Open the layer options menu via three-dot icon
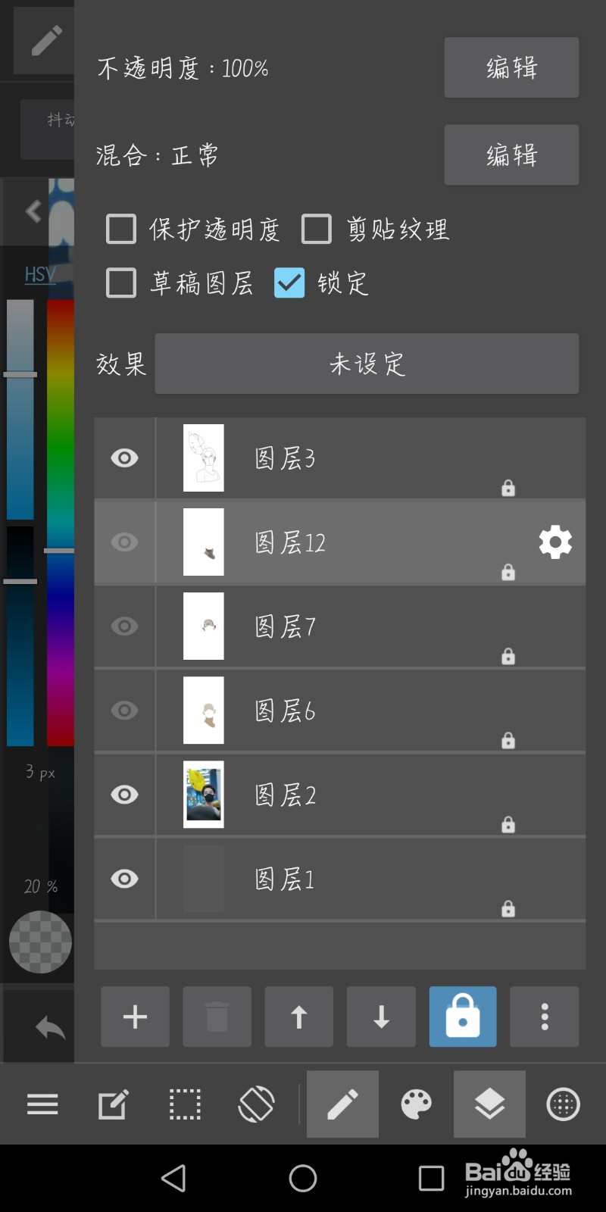Screen dimensions: 606x1212 (x=544, y=1017)
